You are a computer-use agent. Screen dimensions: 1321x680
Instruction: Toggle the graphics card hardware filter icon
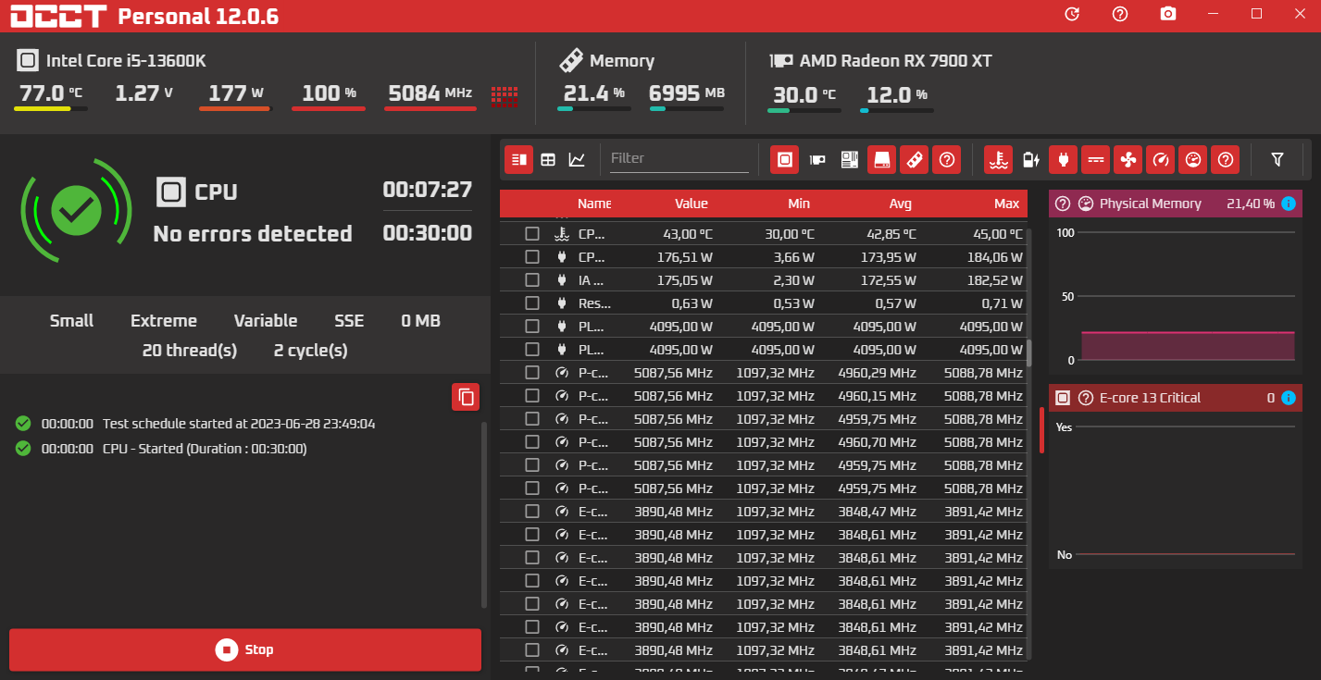click(817, 159)
